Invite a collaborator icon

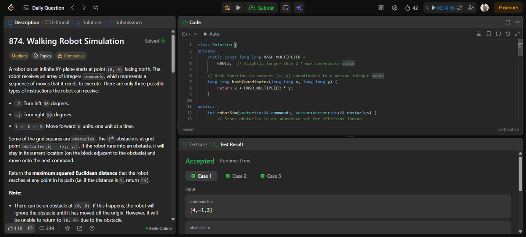[x=471, y=8]
